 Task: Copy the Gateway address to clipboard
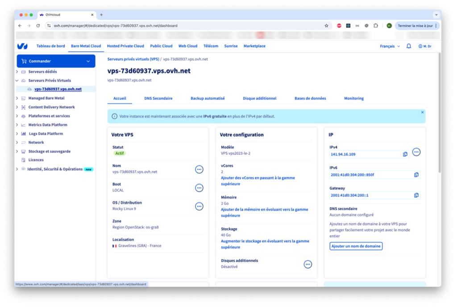[416, 195]
